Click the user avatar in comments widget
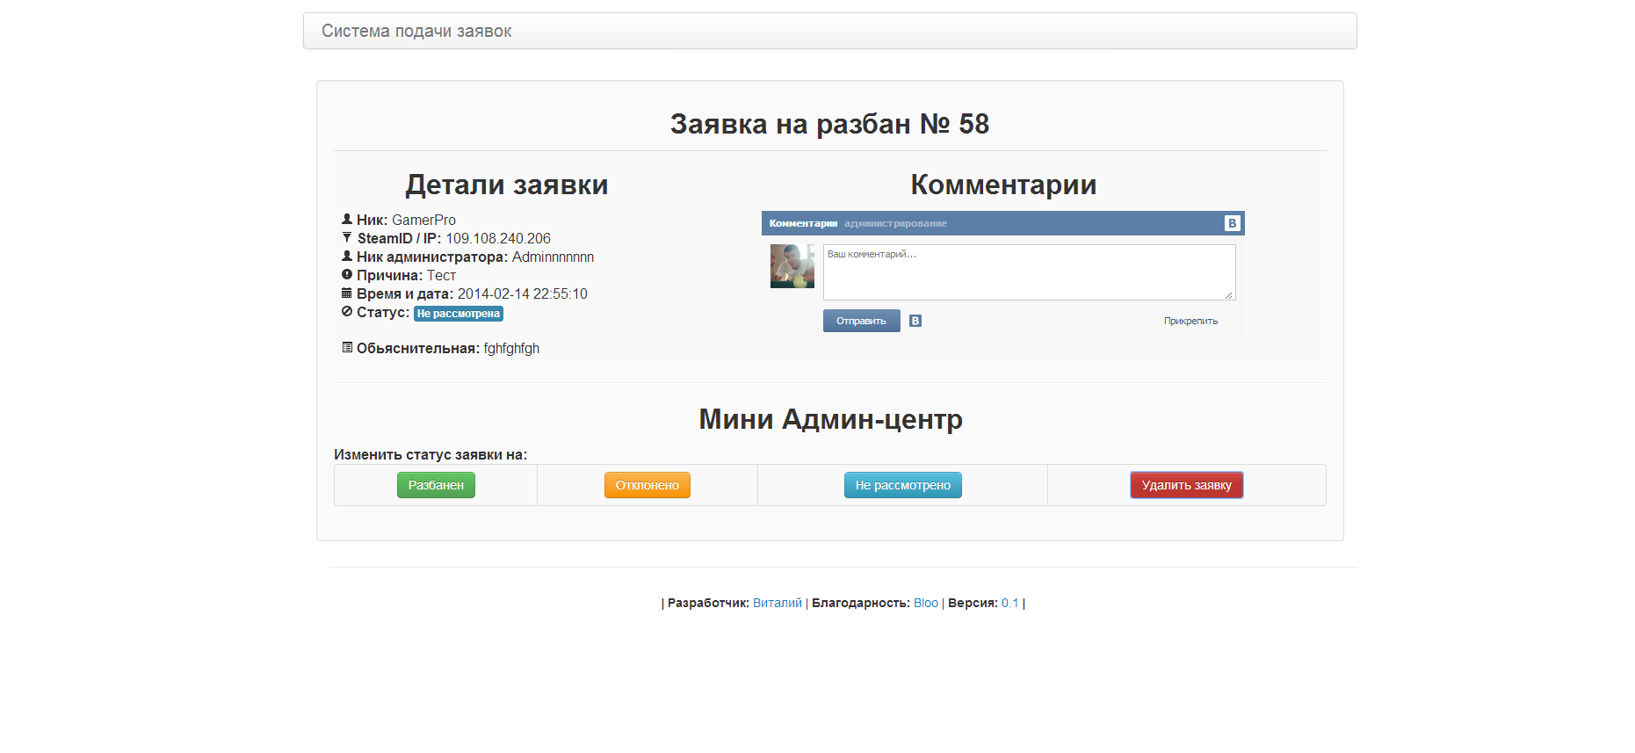This screenshot has width=1635, height=753. pyautogui.click(x=792, y=266)
